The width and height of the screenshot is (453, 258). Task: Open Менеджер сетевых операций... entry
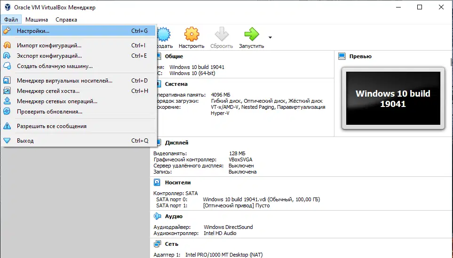79,101
